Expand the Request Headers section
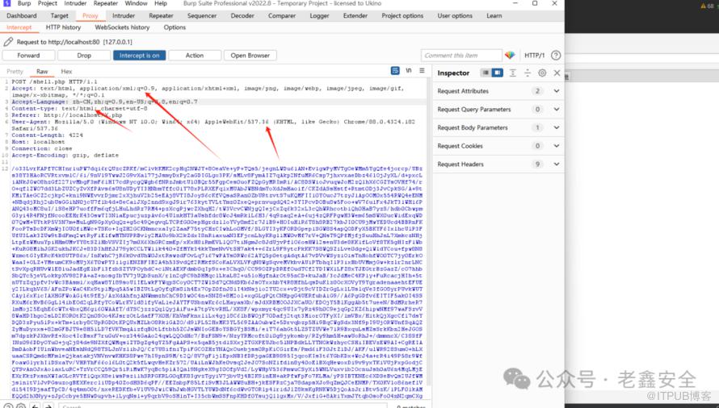This screenshot has height=408, width=719. [x=498, y=164]
